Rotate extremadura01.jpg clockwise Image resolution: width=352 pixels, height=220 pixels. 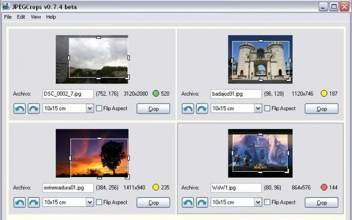pyautogui.click(x=34, y=202)
